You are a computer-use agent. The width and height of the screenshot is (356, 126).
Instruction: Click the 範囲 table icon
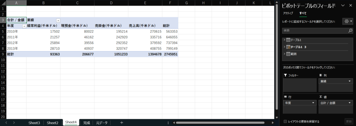coord(288,54)
